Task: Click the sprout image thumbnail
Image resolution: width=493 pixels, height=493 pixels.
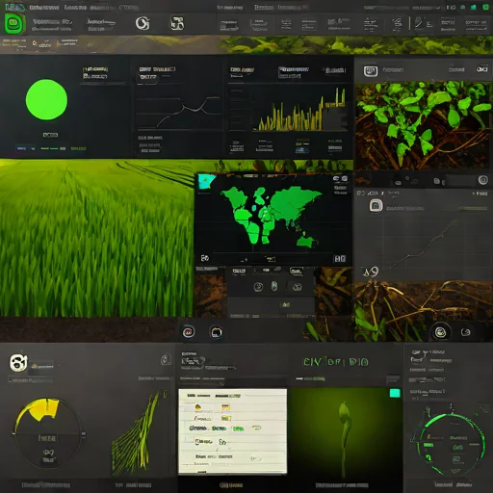Action: coord(346,432)
